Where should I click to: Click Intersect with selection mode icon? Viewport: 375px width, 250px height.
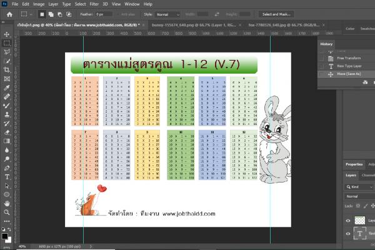(69, 14)
